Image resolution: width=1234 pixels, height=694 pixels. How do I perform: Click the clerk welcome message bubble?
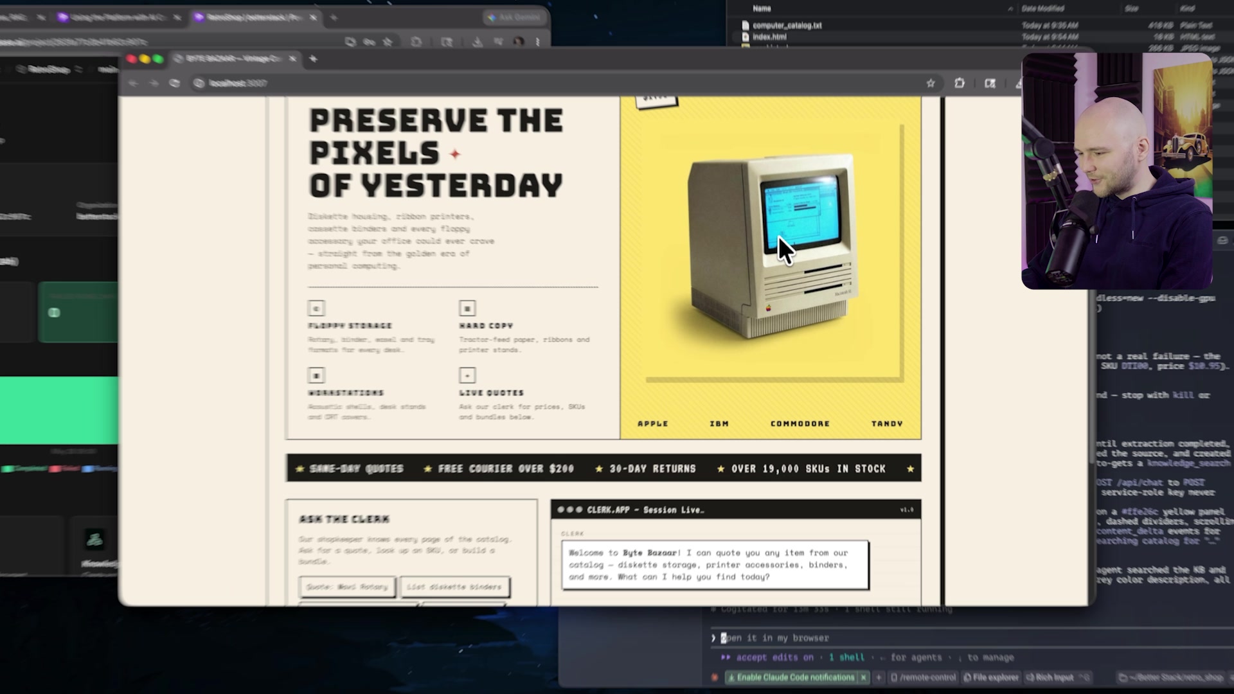[715, 565]
